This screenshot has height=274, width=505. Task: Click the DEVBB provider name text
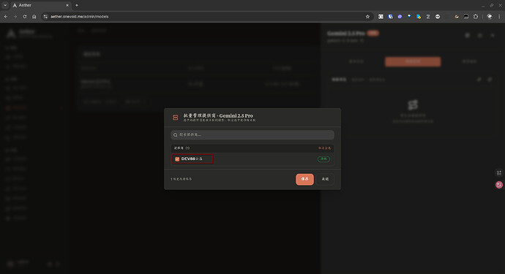[192, 159]
